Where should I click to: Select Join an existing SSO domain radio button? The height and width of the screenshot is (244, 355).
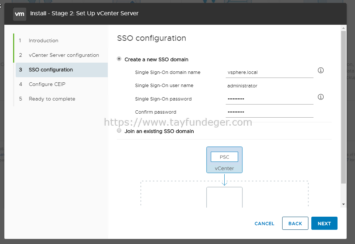(x=119, y=130)
